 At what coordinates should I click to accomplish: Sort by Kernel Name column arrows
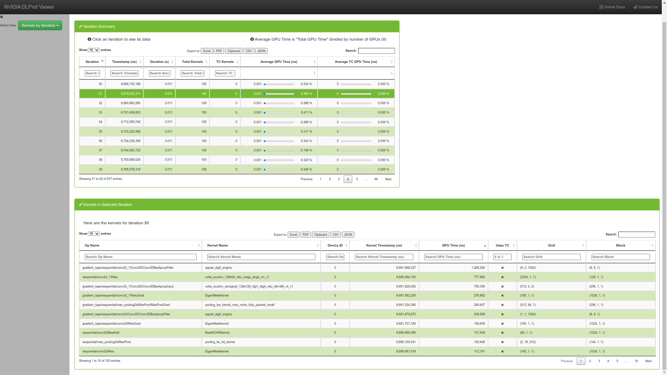click(317, 245)
